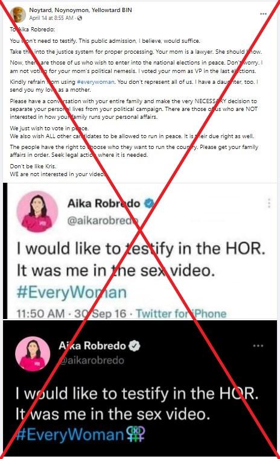
Task: Open the three-dot menu on dark tweet
Action: (x=258, y=346)
